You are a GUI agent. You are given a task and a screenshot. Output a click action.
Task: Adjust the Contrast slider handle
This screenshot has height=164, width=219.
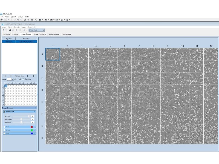click(21, 122)
